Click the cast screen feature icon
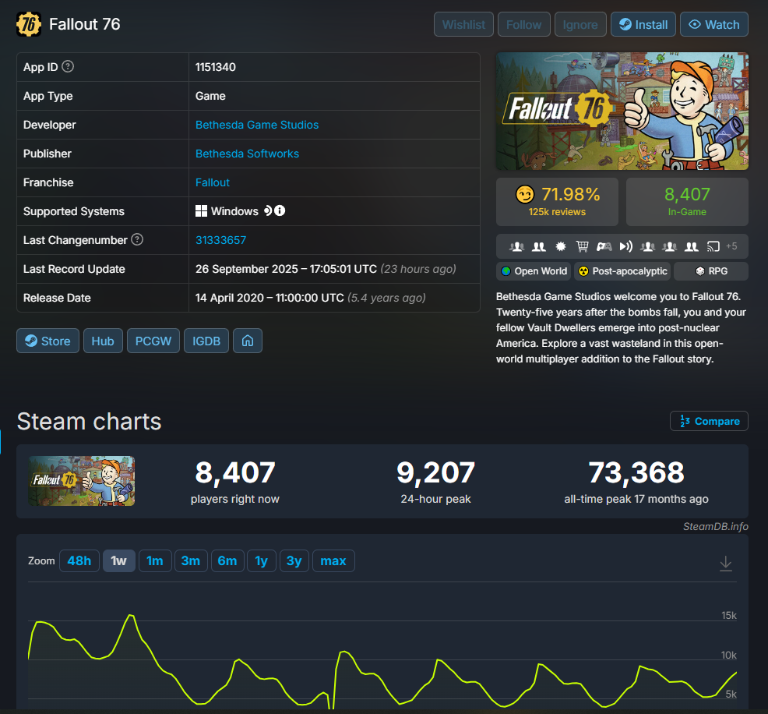The height and width of the screenshot is (714, 768). click(x=713, y=246)
